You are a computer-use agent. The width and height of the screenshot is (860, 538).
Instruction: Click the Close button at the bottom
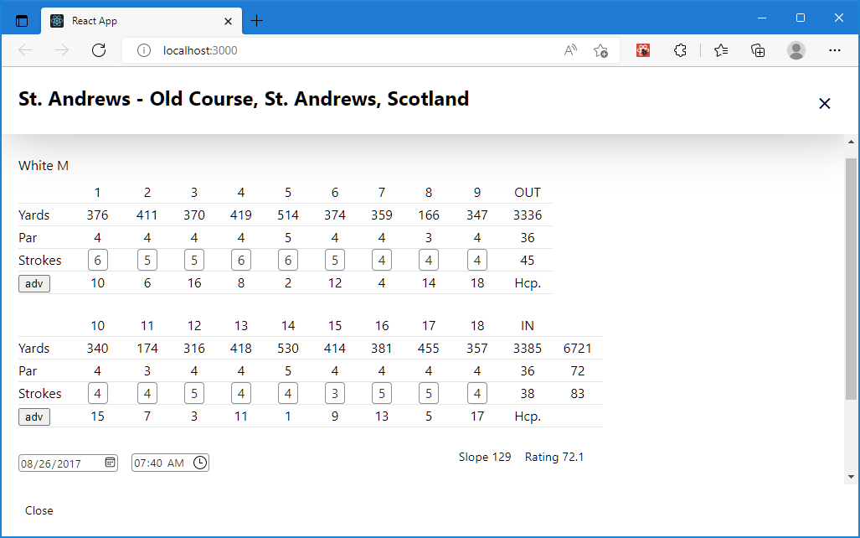click(39, 510)
